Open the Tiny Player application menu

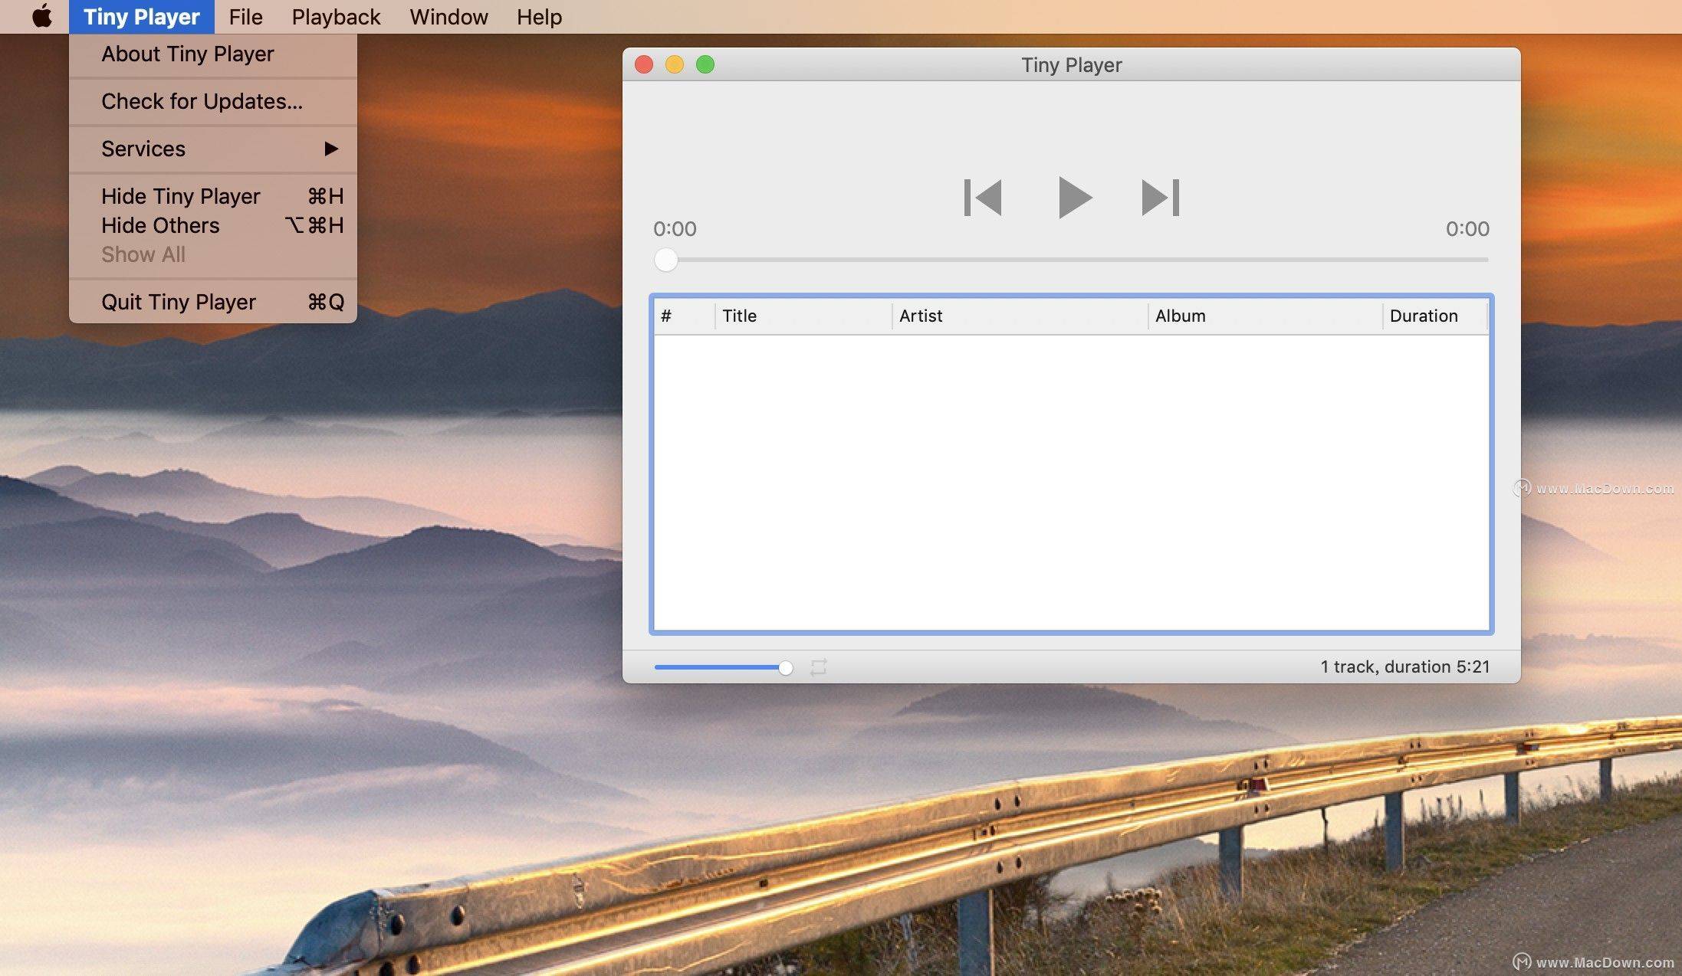pos(142,16)
